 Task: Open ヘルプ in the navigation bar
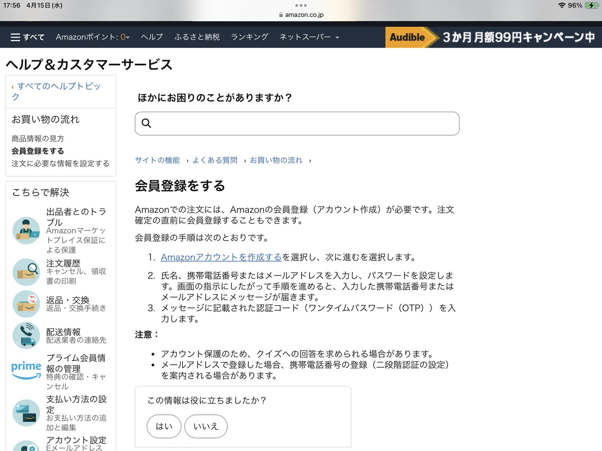(x=152, y=37)
